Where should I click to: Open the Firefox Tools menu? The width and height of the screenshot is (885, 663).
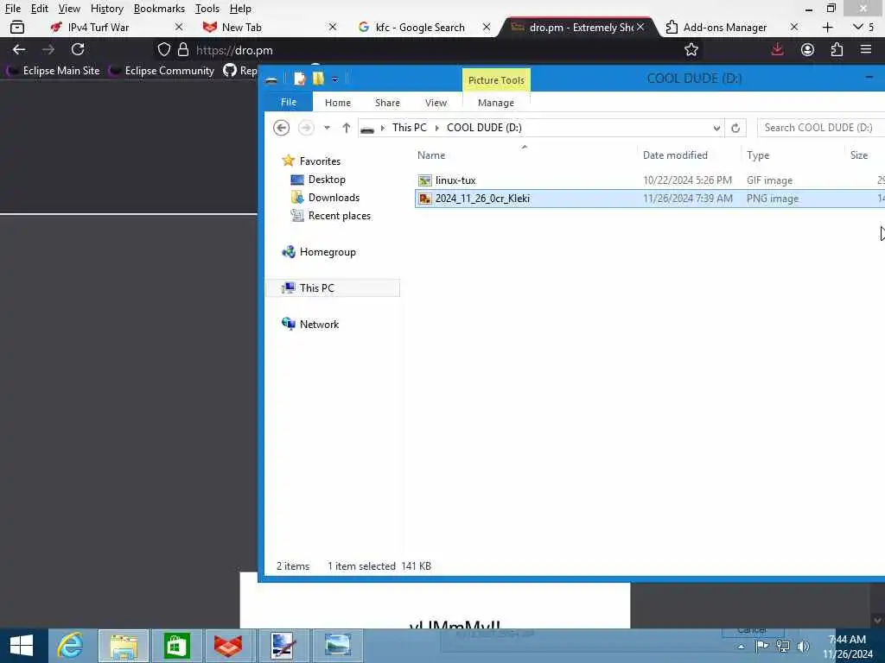coord(207,9)
